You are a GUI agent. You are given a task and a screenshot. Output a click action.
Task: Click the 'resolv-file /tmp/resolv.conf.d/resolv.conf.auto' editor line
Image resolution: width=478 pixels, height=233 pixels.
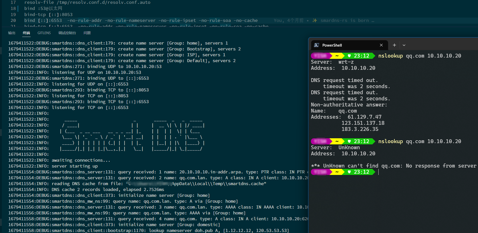pos(87,2)
